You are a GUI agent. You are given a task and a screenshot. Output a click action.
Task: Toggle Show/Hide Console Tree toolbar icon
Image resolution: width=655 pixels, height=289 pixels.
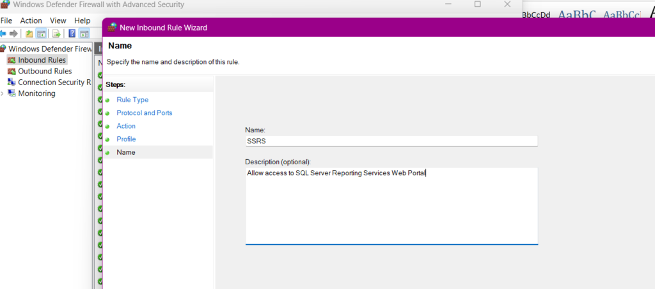click(x=41, y=34)
